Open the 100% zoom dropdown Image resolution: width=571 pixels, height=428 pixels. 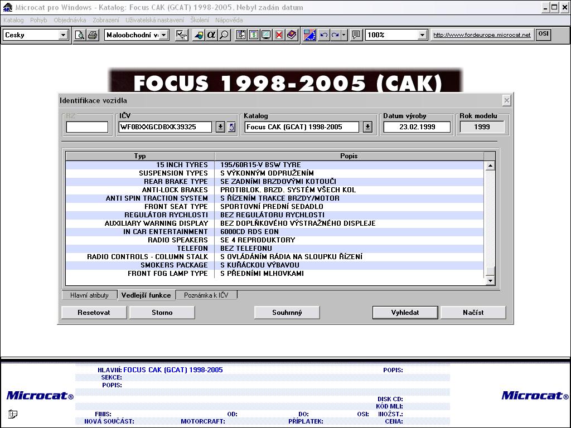tap(422, 35)
